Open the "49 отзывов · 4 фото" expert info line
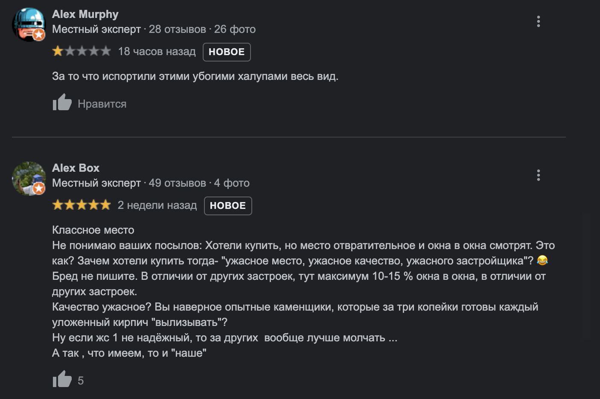This screenshot has height=399, width=600. (x=199, y=183)
